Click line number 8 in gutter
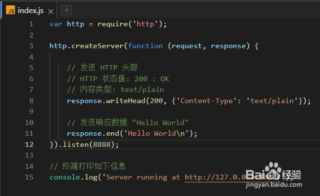This screenshot has width=320, height=196. point(31,101)
